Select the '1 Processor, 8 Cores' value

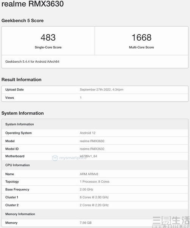point(95,182)
